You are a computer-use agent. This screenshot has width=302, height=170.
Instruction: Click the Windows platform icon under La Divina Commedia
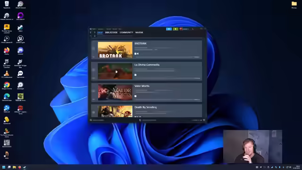click(x=135, y=75)
